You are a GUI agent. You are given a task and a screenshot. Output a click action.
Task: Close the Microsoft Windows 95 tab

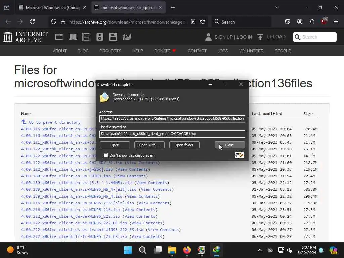(x=85, y=8)
